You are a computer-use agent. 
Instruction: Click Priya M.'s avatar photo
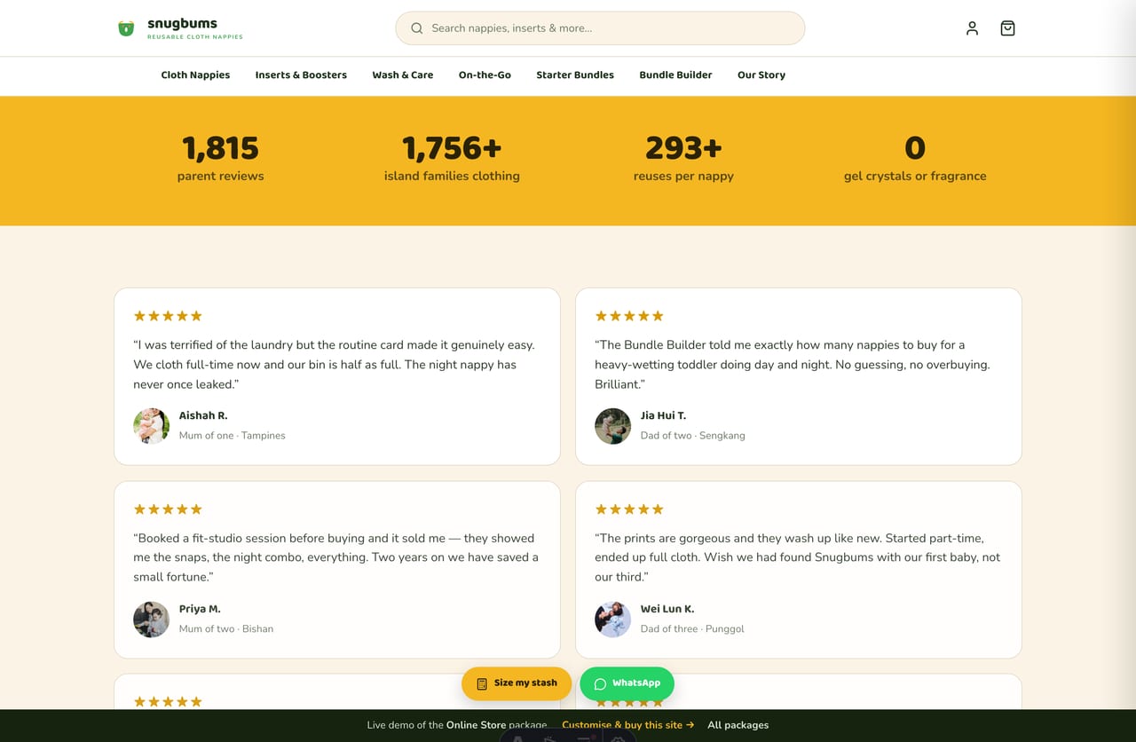(x=151, y=620)
